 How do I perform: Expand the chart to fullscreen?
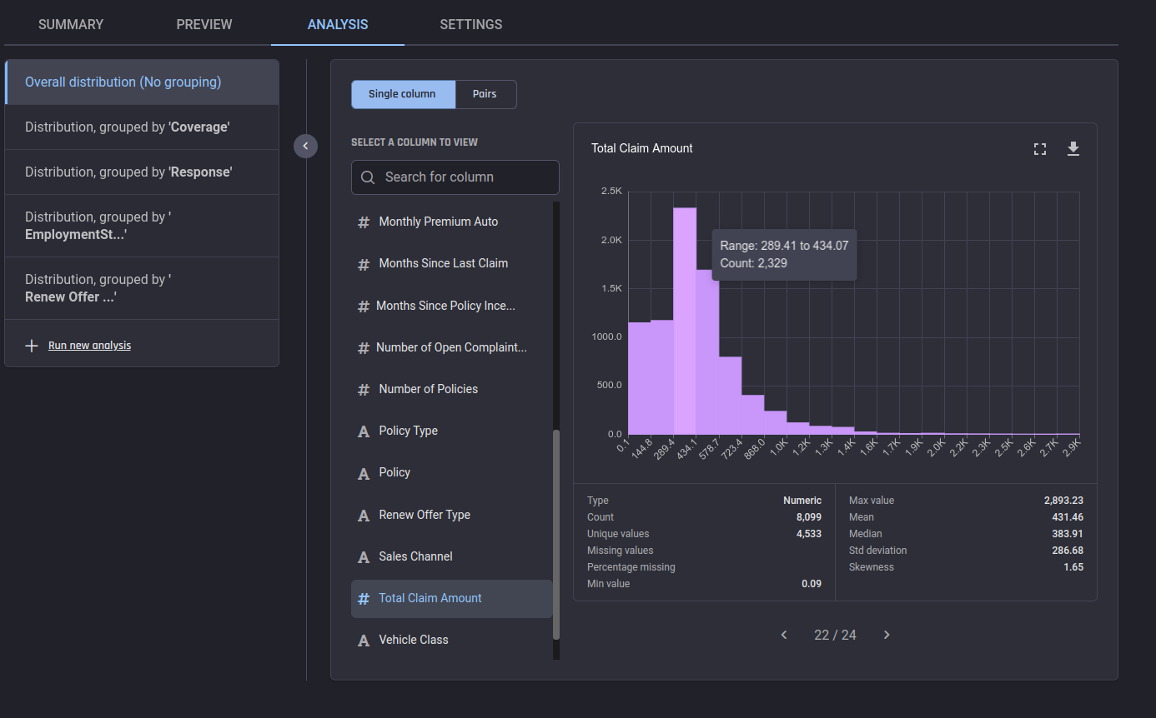tap(1040, 149)
